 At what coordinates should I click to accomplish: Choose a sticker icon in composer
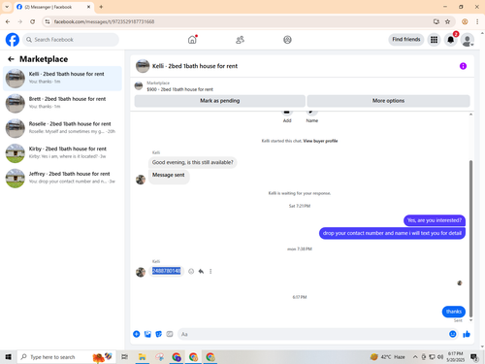(x=159, y=334)
